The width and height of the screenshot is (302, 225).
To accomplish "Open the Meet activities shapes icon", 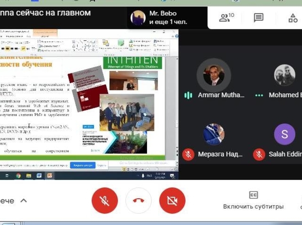I will coord(293,18).
